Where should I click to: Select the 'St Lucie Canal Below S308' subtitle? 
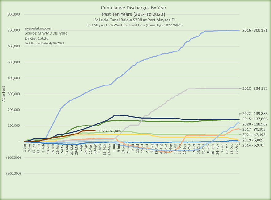pyautogui.click(x=135, y=20)
